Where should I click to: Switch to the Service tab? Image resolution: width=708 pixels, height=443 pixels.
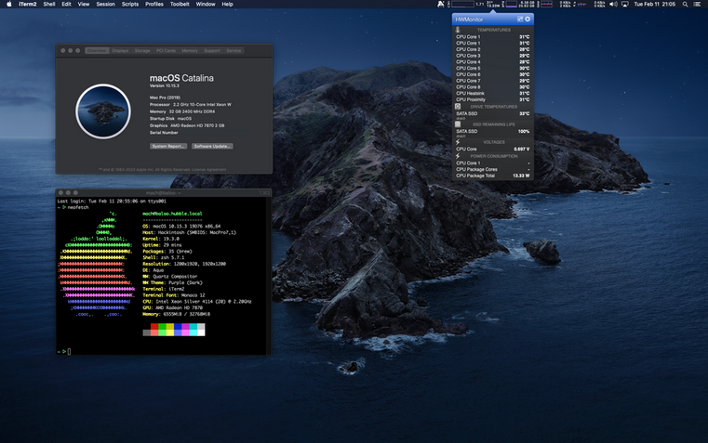tap(234, 50)
